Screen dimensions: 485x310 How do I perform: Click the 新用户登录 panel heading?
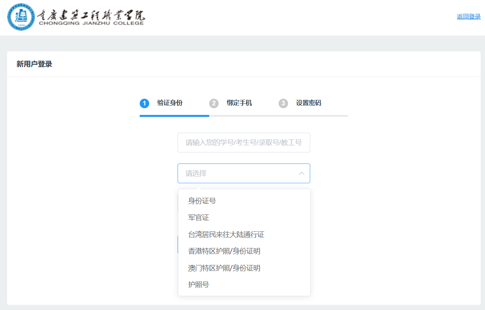34,64
